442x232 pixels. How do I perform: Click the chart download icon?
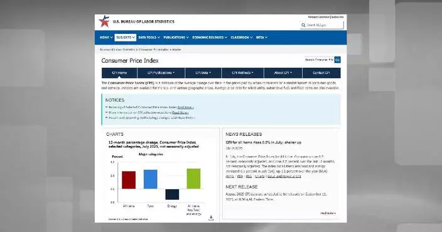[x=211, y=218]
